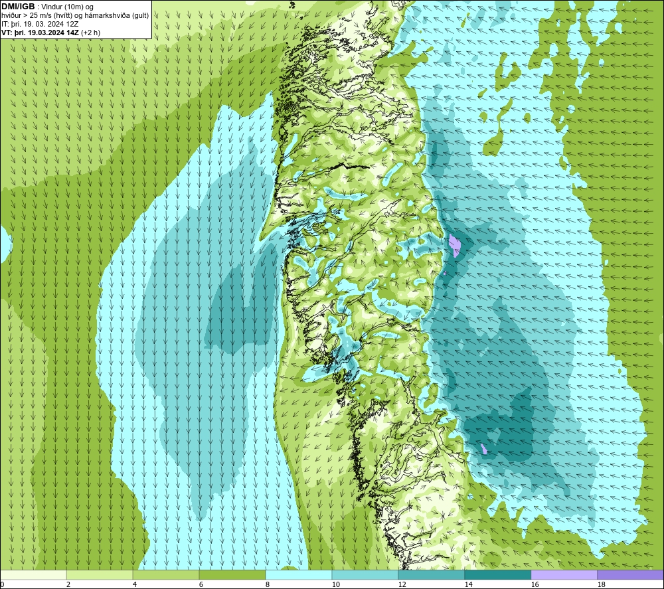Click the larger purple wind patch off the east coast
Viewport: 664px width, 589px height.
(x=454, y=245)
